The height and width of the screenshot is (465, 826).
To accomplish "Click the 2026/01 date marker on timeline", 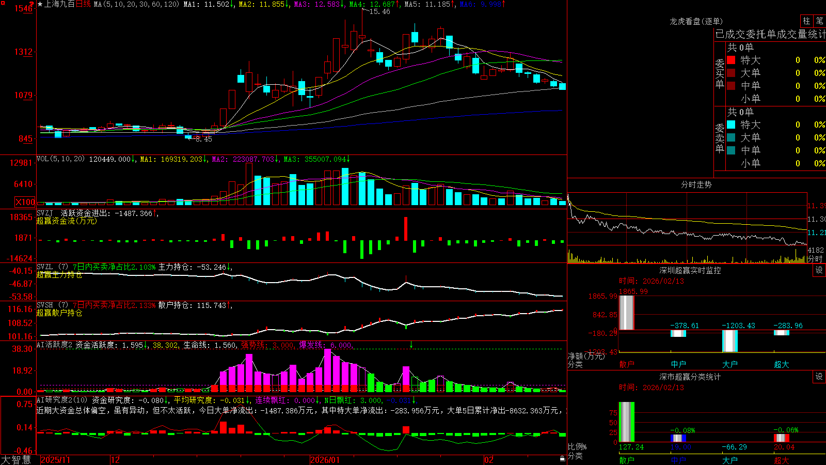I will [325, 460].
